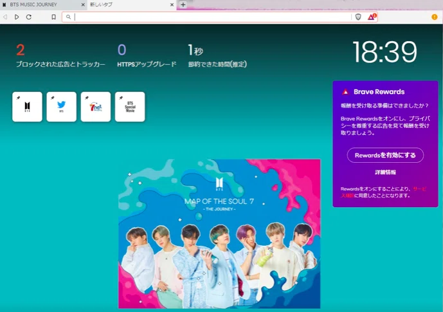Image resolution: width=443 pixels, height=312 pixels.
Task: Click the blocked ads and trackers count 2
Action: pos(21,50)
